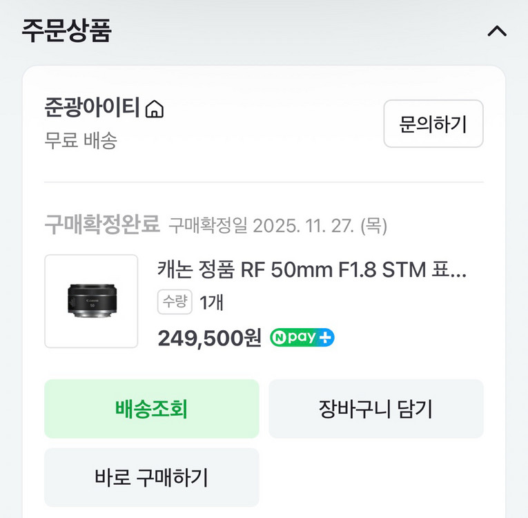
Task: Open the 준광아이티 store name
Action: click(92, 108)
